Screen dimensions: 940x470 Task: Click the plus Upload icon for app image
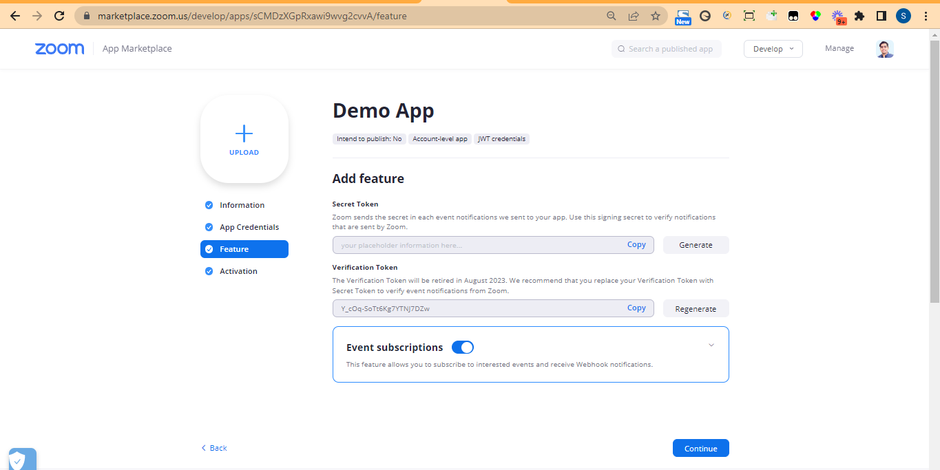(244, 134)
